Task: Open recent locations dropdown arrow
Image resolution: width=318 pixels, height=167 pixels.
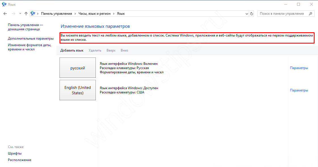Action: (20, 14)
